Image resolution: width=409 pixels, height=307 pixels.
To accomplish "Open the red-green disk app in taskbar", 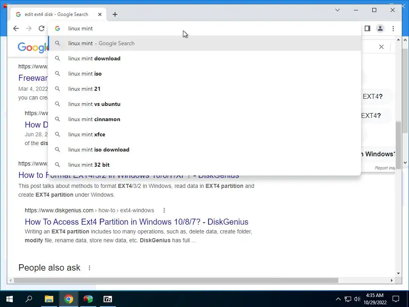I will 88,299.
